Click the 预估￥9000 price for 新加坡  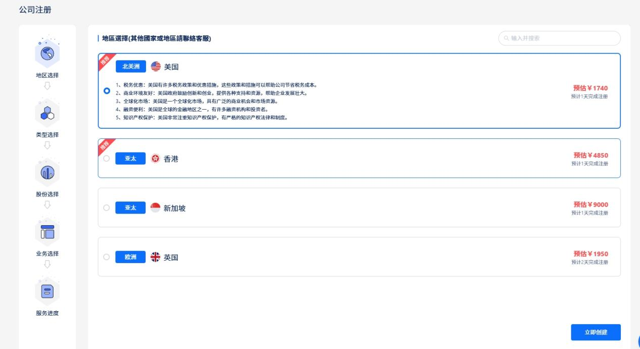tap(590, 205)
